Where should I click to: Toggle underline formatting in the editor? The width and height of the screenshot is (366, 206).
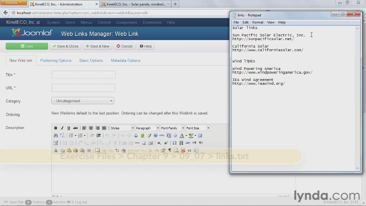[x=69, y=128]
